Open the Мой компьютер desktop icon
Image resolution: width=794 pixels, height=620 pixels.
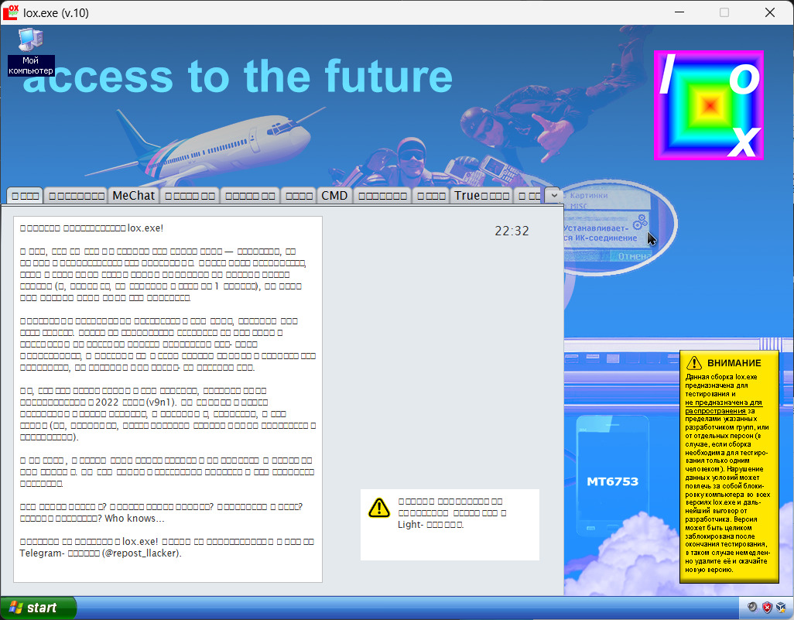[x=30, y=52]
